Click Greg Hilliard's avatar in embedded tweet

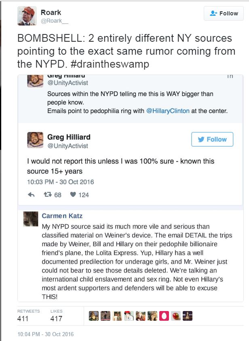[35, 140]
